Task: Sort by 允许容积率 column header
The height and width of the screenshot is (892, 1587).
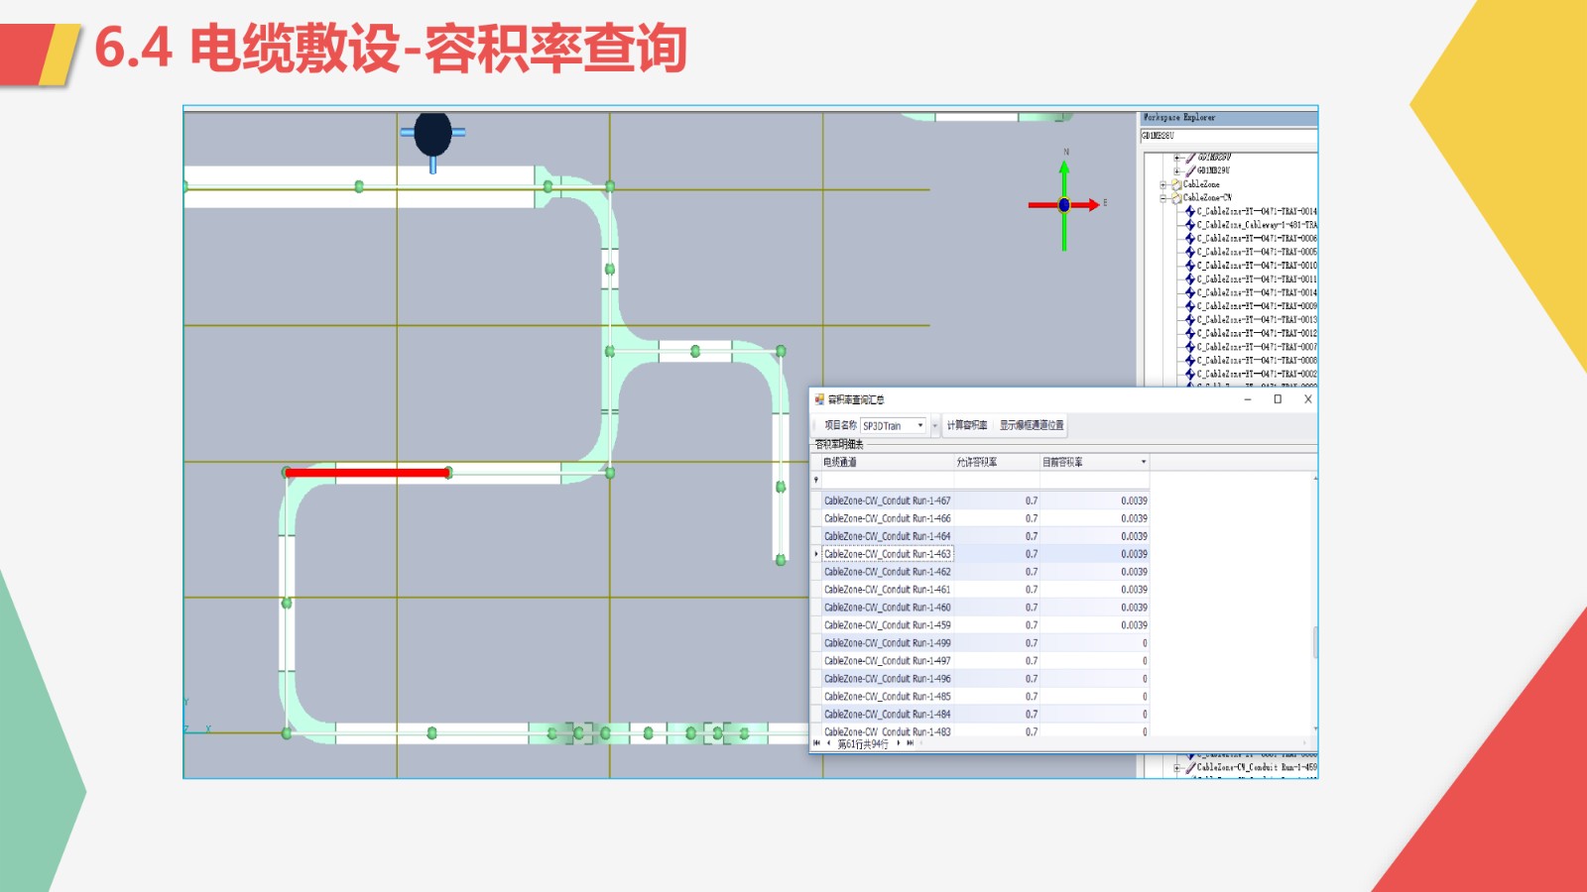Action: click(996, 462)
